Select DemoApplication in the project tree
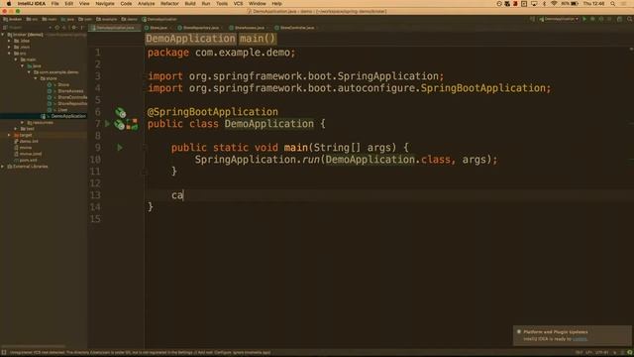634x357 pixels. [68, 116]
